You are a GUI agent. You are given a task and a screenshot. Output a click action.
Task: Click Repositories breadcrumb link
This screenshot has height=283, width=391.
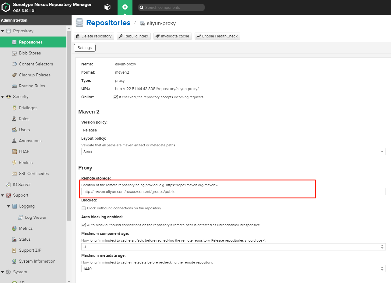(108, 23)
